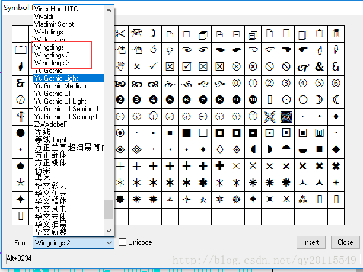
Task: Choose the black pentagon symbol
Action: coord(21,166)
